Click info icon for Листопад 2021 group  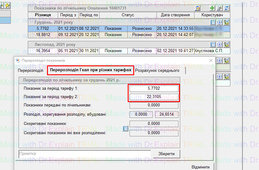click(x=219, y=44)
